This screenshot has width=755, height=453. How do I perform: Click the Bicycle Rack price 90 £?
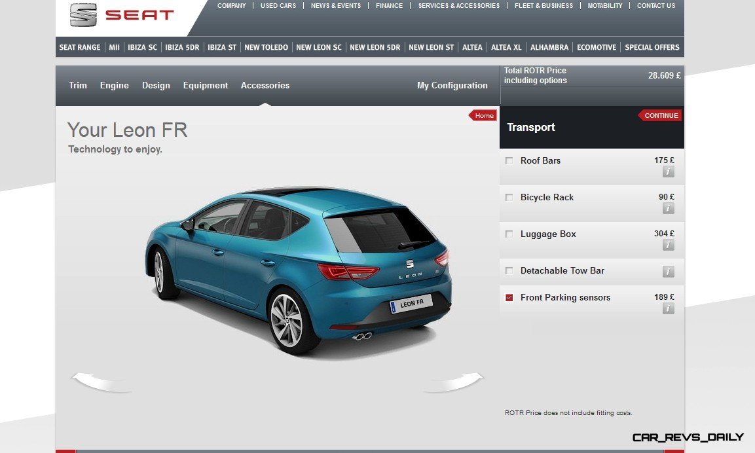tap(667, 197)
